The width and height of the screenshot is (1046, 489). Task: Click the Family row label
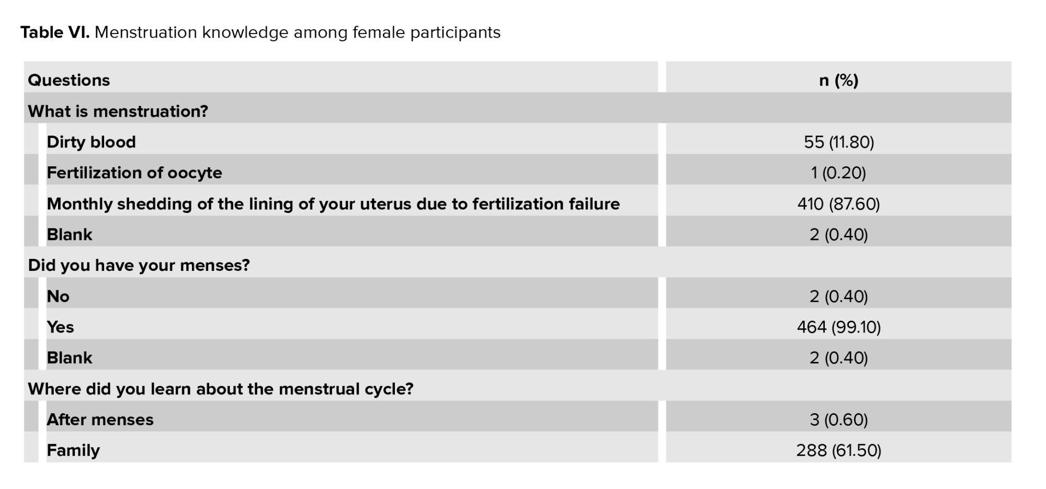(73, 450)
